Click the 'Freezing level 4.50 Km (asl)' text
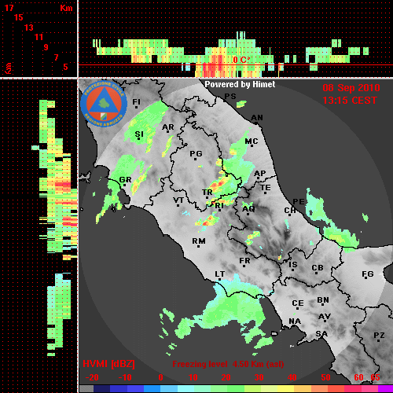 click(228, 364)
